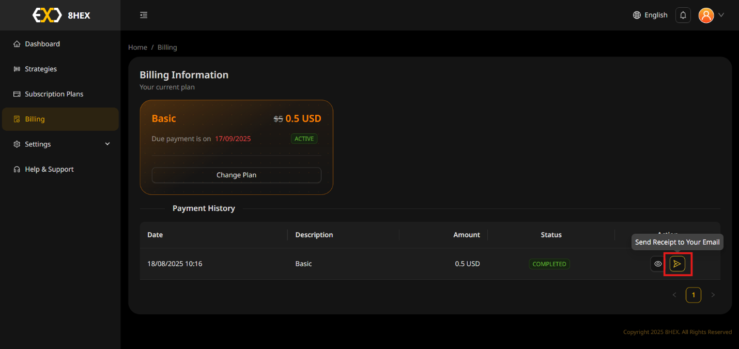Image resolution: width=739 pixels, height=349 pixels.
Task: Select page 1 in pagination
Action: pyautogui.click(x=693, y=295)
